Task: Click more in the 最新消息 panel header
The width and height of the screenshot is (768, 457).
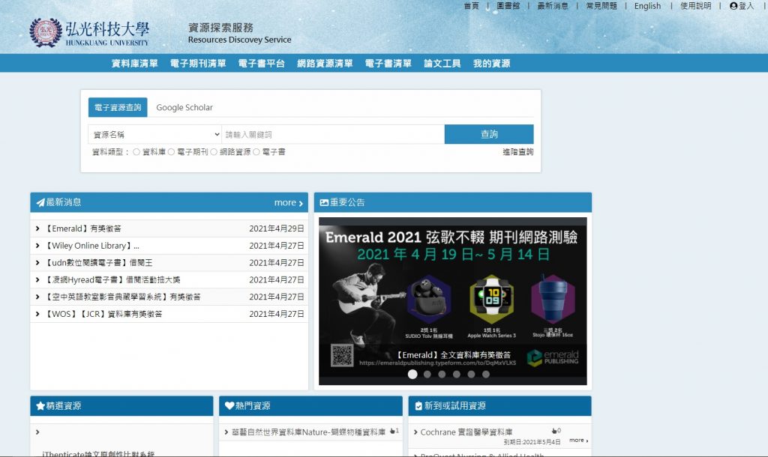Action: (x=289, y=202)
